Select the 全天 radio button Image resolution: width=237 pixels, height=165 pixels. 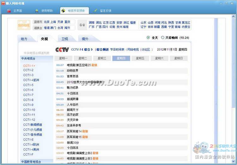point(148,38)
